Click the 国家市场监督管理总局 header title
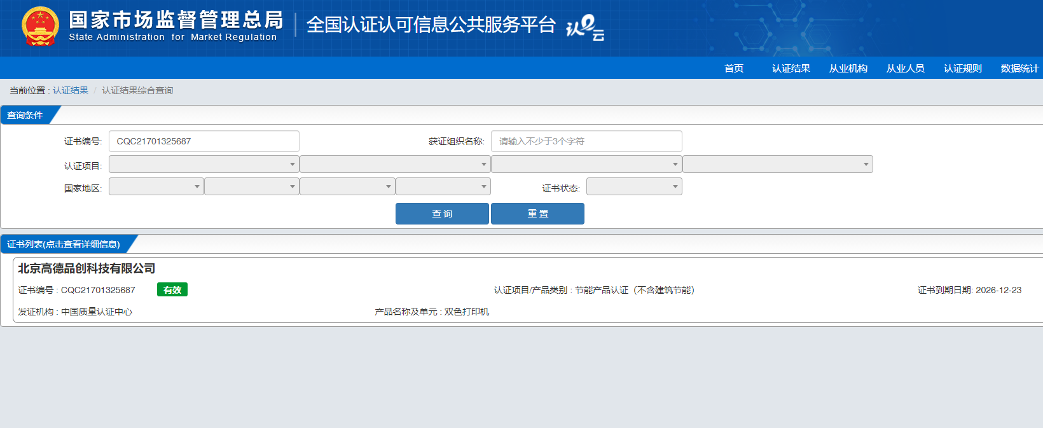The height and width of the screenshot is (428, 1043). tap(176, 20)
